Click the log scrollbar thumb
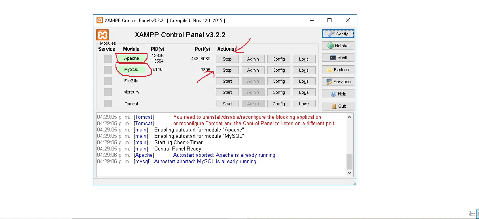Viewport: 479px width, 219px height. (349, 162)
